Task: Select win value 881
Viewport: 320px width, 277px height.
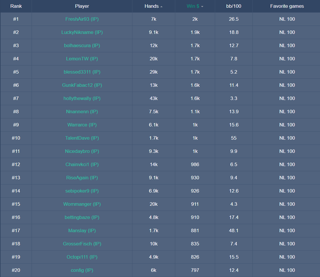Action: coord(195,230)
